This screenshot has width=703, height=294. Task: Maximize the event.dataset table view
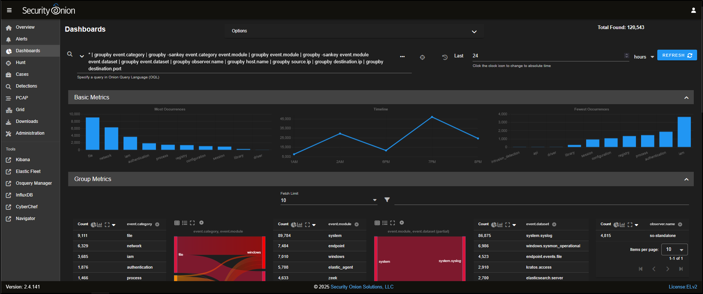507,224
